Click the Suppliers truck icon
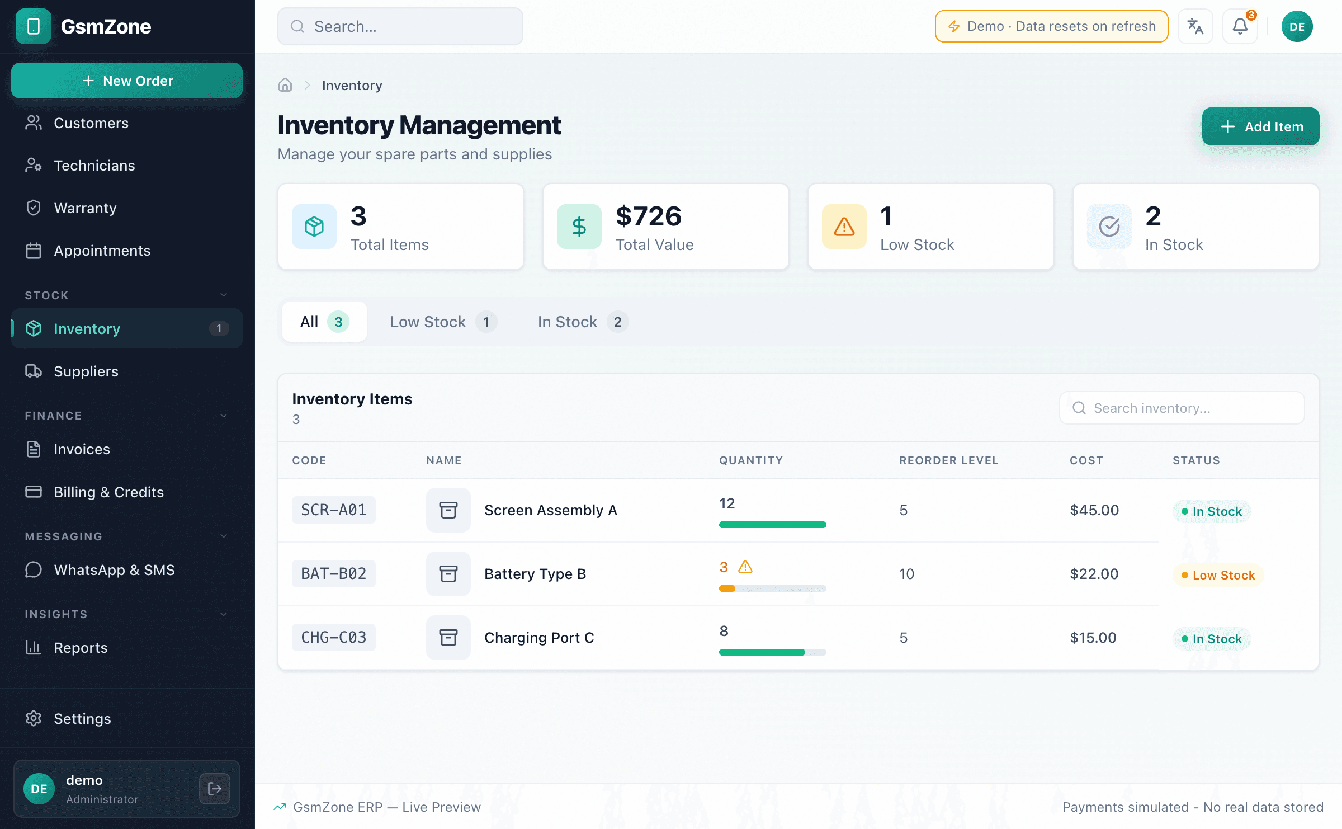Viewport: 1342px width, 829px height. coord(34,371)
